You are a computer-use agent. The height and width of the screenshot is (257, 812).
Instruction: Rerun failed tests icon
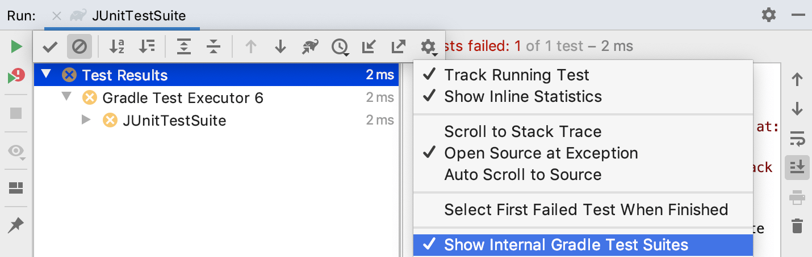pos(16,76)
